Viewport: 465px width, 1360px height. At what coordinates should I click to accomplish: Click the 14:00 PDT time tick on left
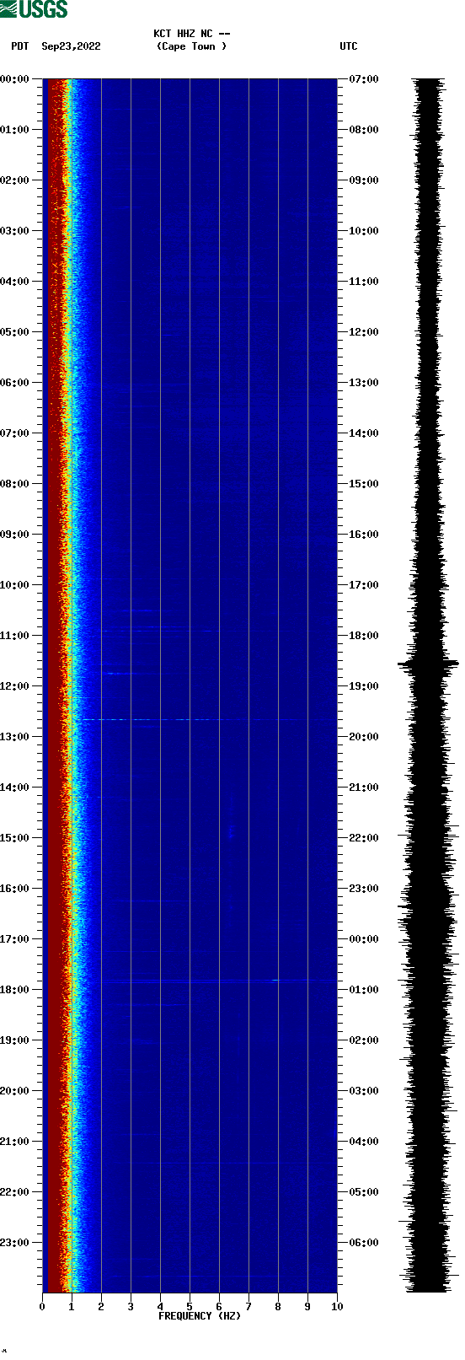[14, 788]
